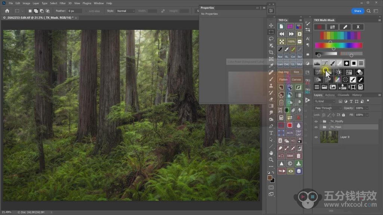The width and height of the screenshot is (383, 215).
Task: Open the Search icon at top right
Action: 368,11
